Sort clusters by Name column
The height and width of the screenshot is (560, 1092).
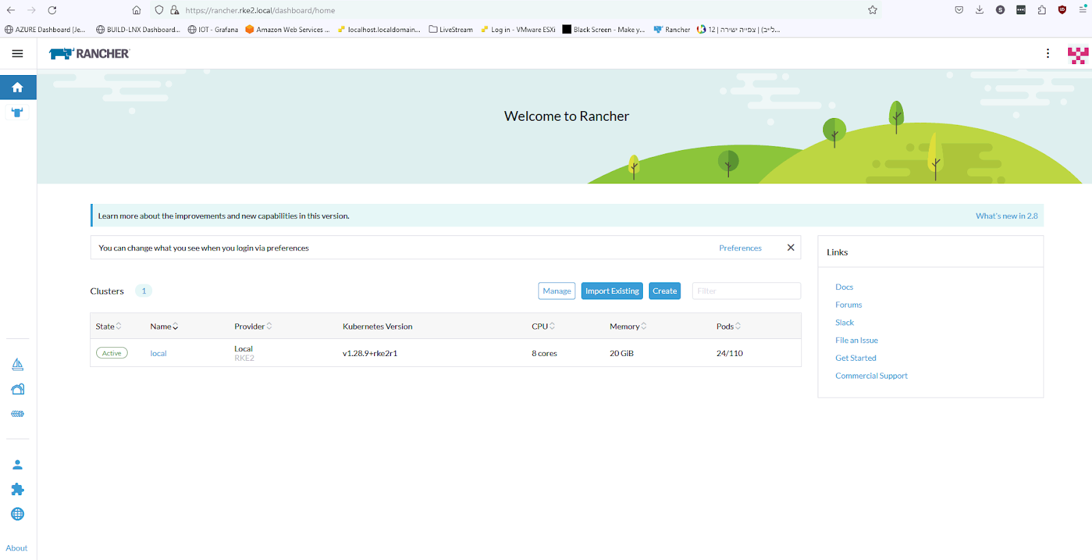[164, 326]
